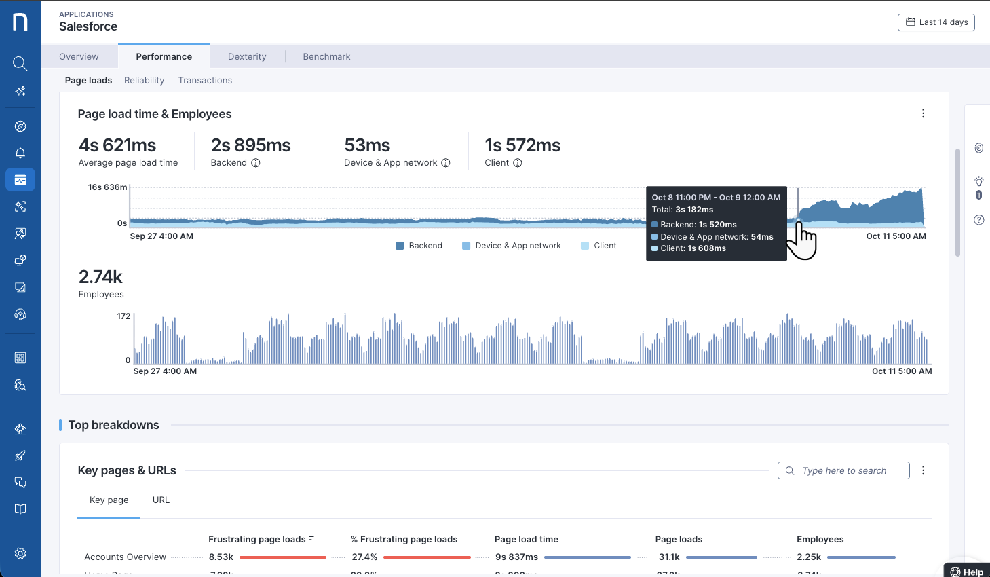This screenshot has width=990, height=577.
Task: Click the Help button in the corner
Action: [x=968, y=572]
